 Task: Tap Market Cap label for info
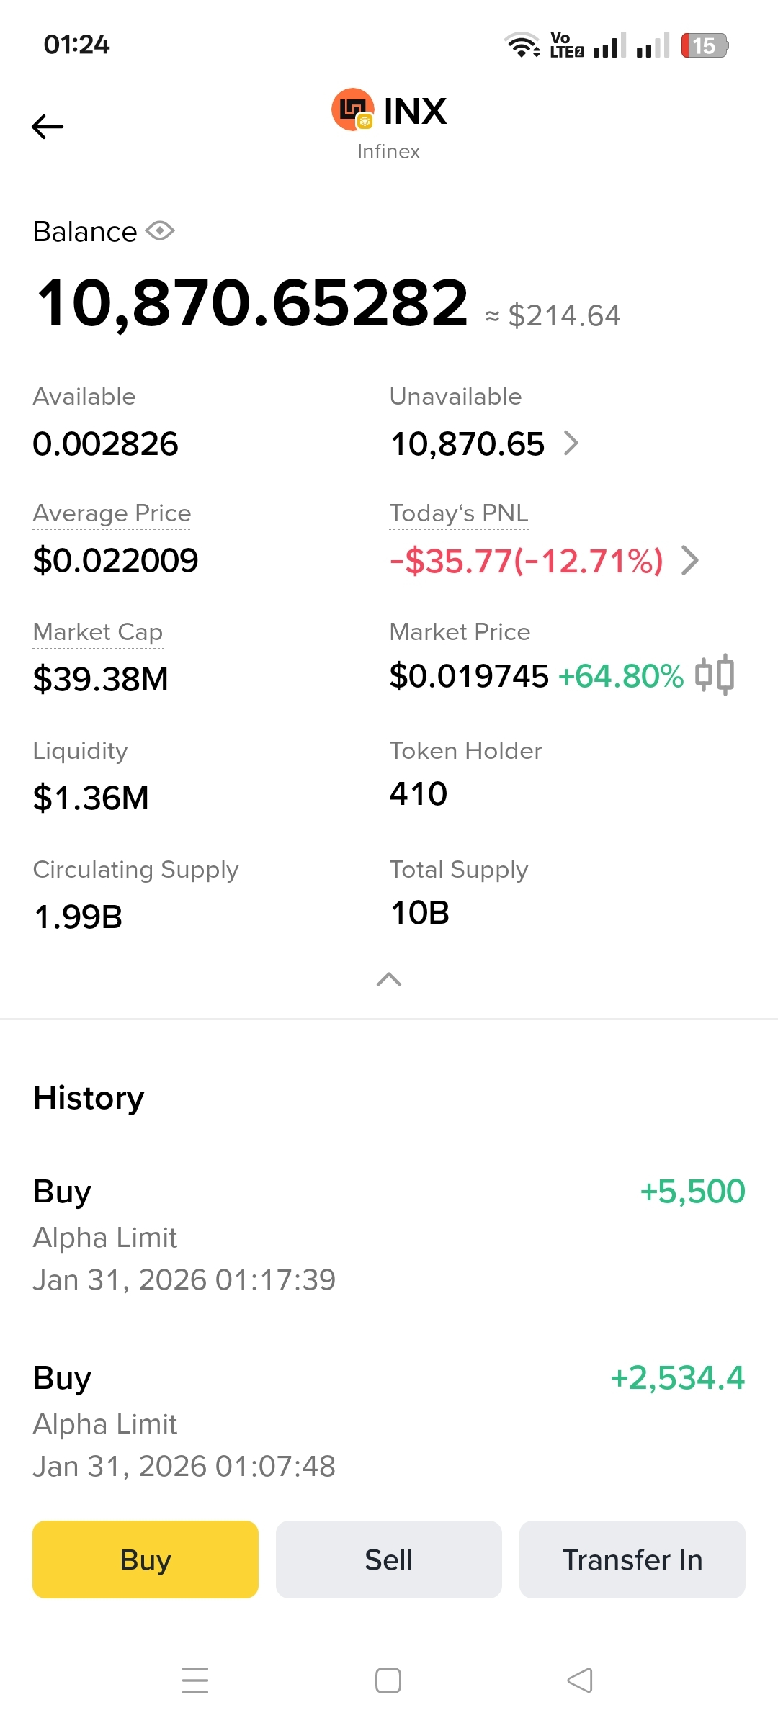coord(98,632)
